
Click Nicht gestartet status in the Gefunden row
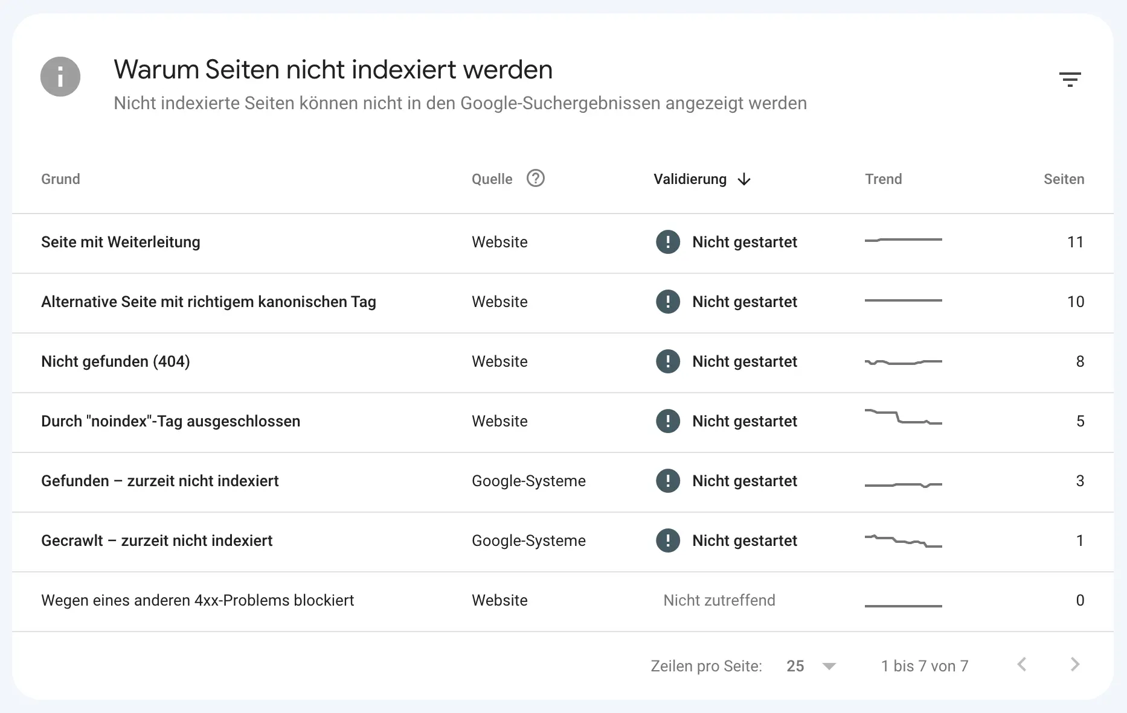pos(745,481)
